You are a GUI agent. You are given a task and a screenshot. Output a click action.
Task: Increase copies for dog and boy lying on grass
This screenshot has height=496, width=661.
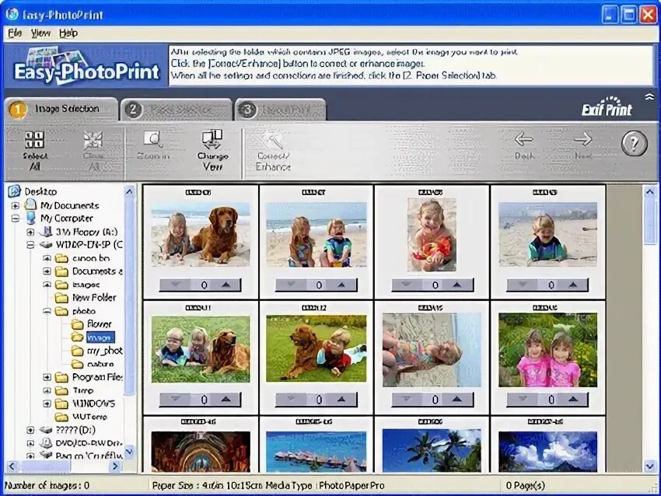341,399
